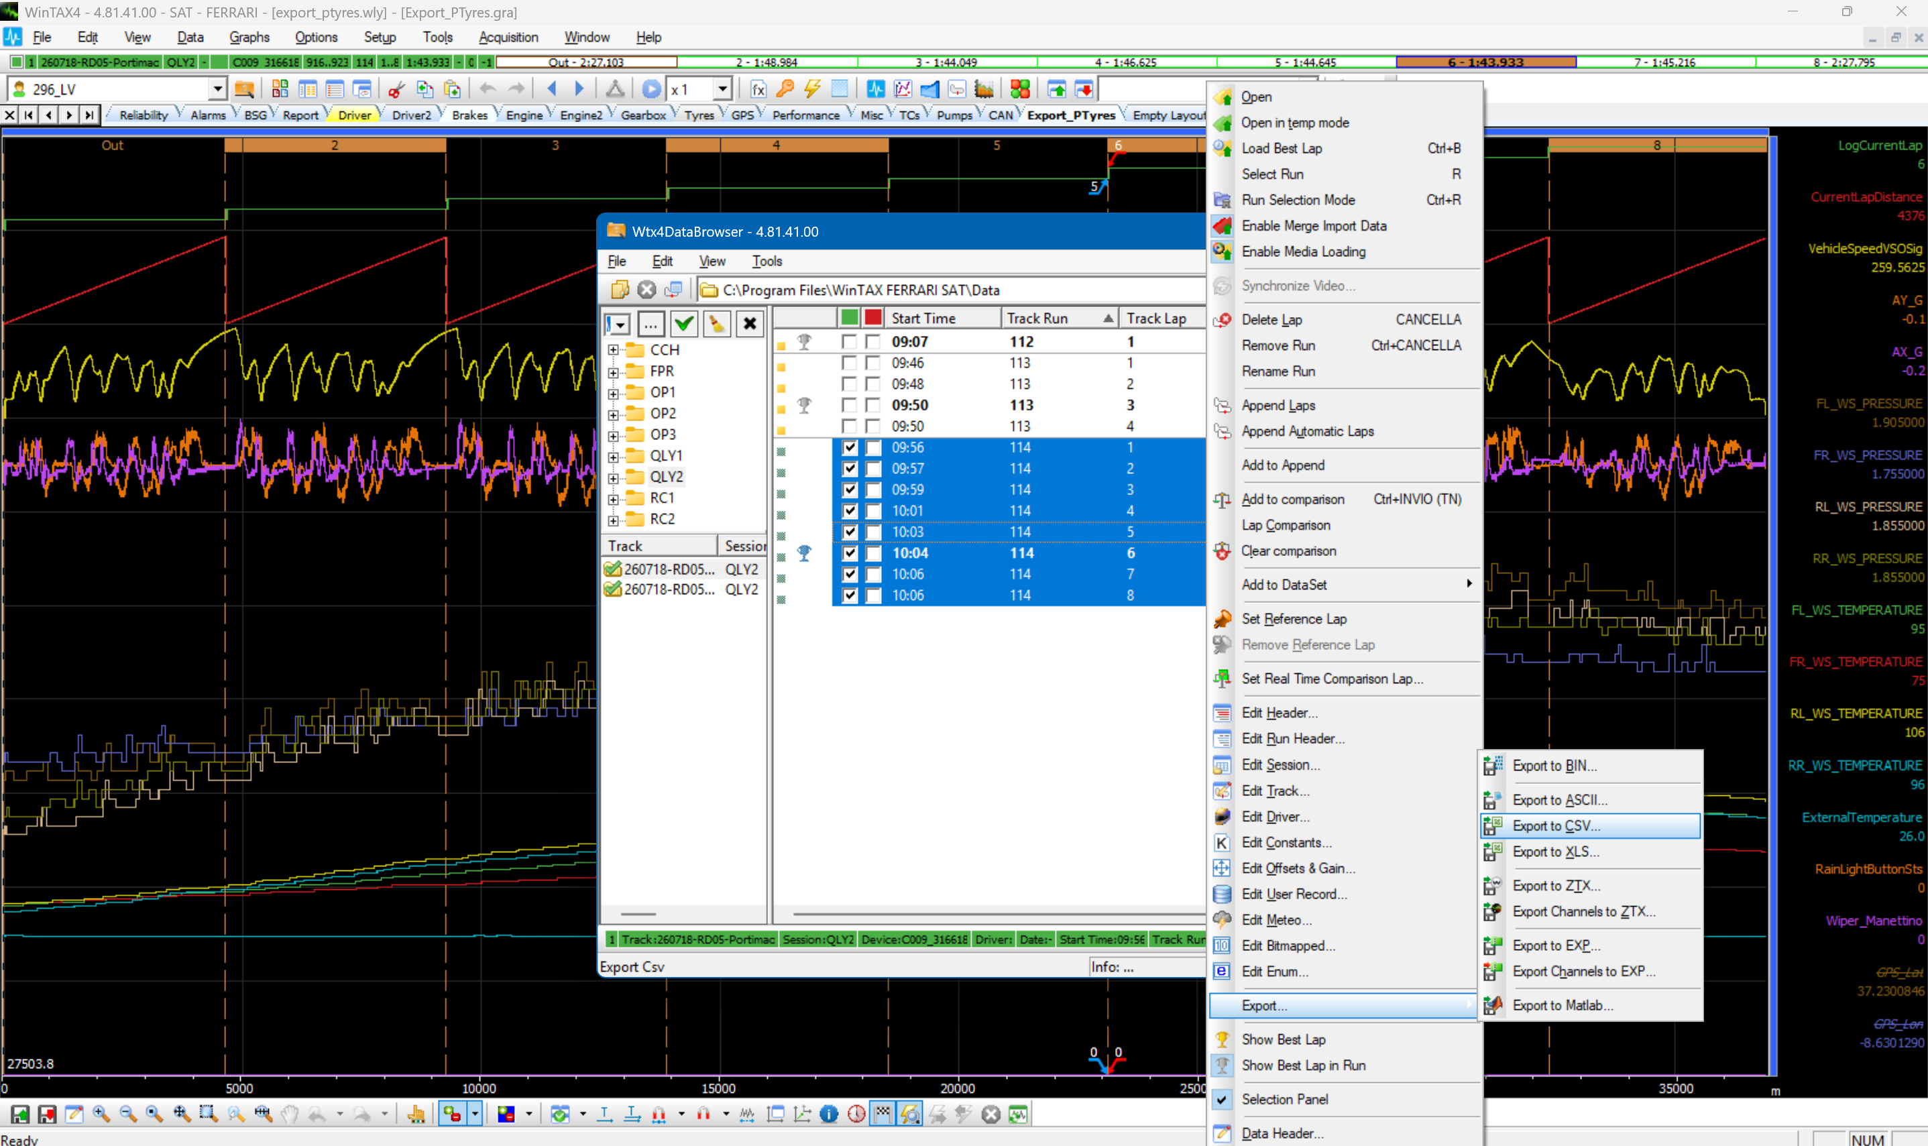Uncheck green checkbox for 09:59 lap
The image size is (1928, 1146).
click(850, 490)
